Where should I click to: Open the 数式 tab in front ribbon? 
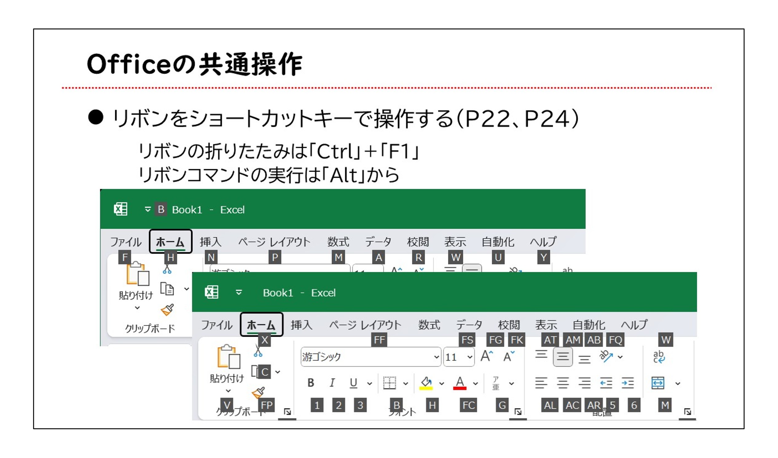pos(429,325)
